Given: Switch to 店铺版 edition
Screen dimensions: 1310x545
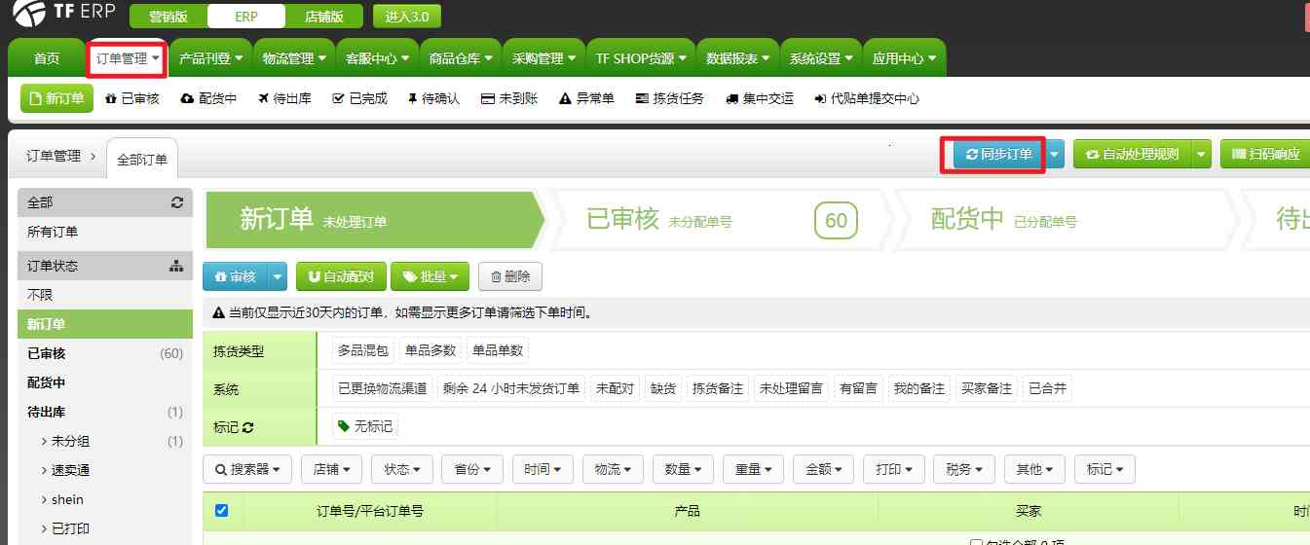Looking at the screenshot, I should coord(325,17).
